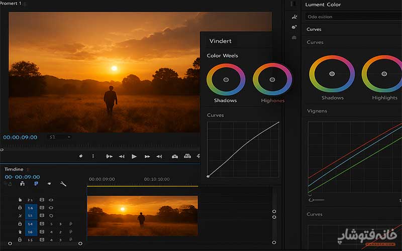
Task: Step back one frame in monitor
Action: pyautogui.click(x=122, y=156)
